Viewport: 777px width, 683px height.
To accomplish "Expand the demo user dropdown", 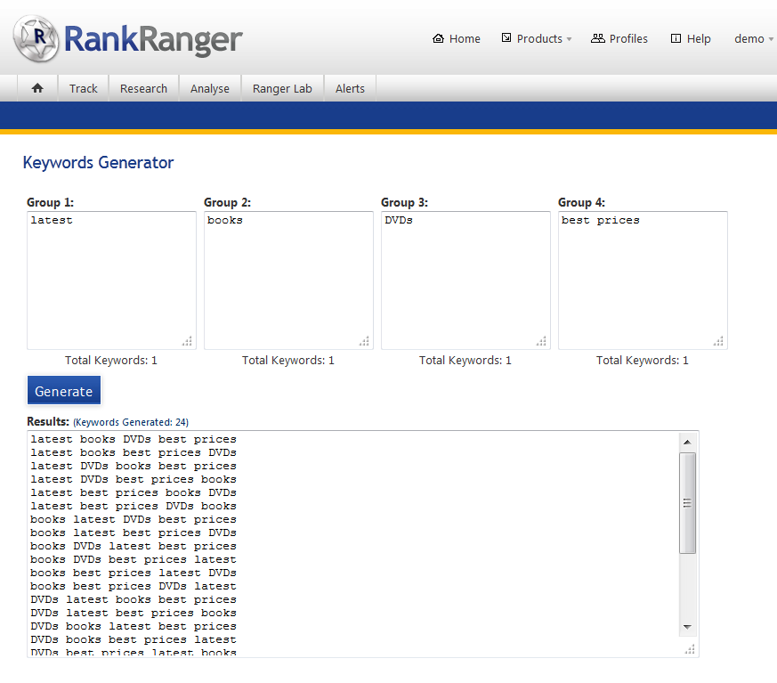I will (753, 38).
